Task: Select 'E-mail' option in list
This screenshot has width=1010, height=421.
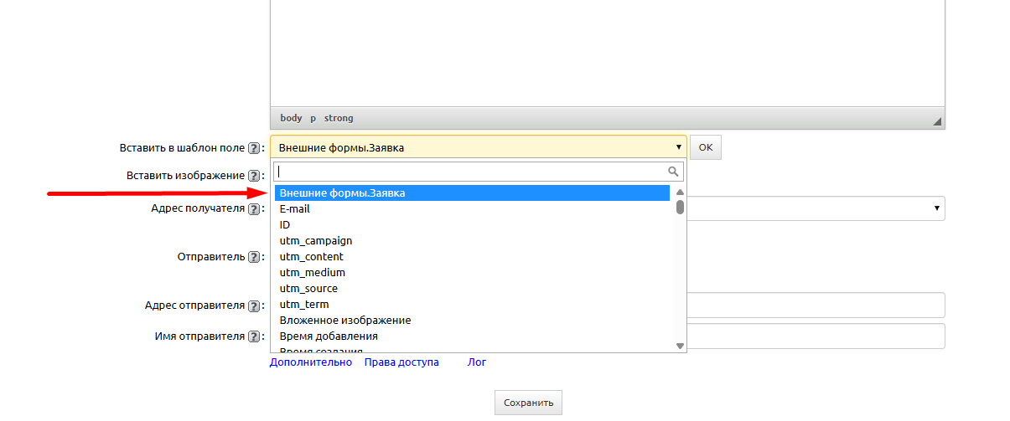Action: coord(472,208)
